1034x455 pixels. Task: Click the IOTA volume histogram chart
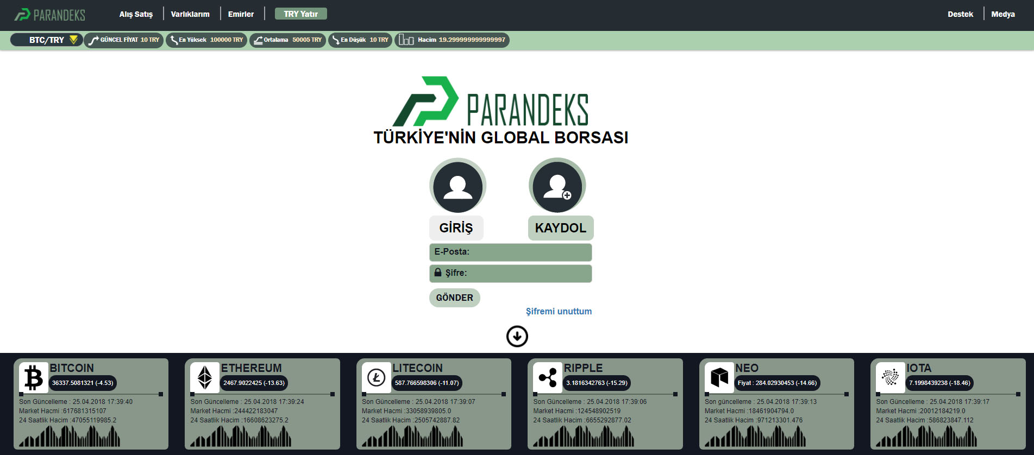pyautogui.click(x=926, y=436)
